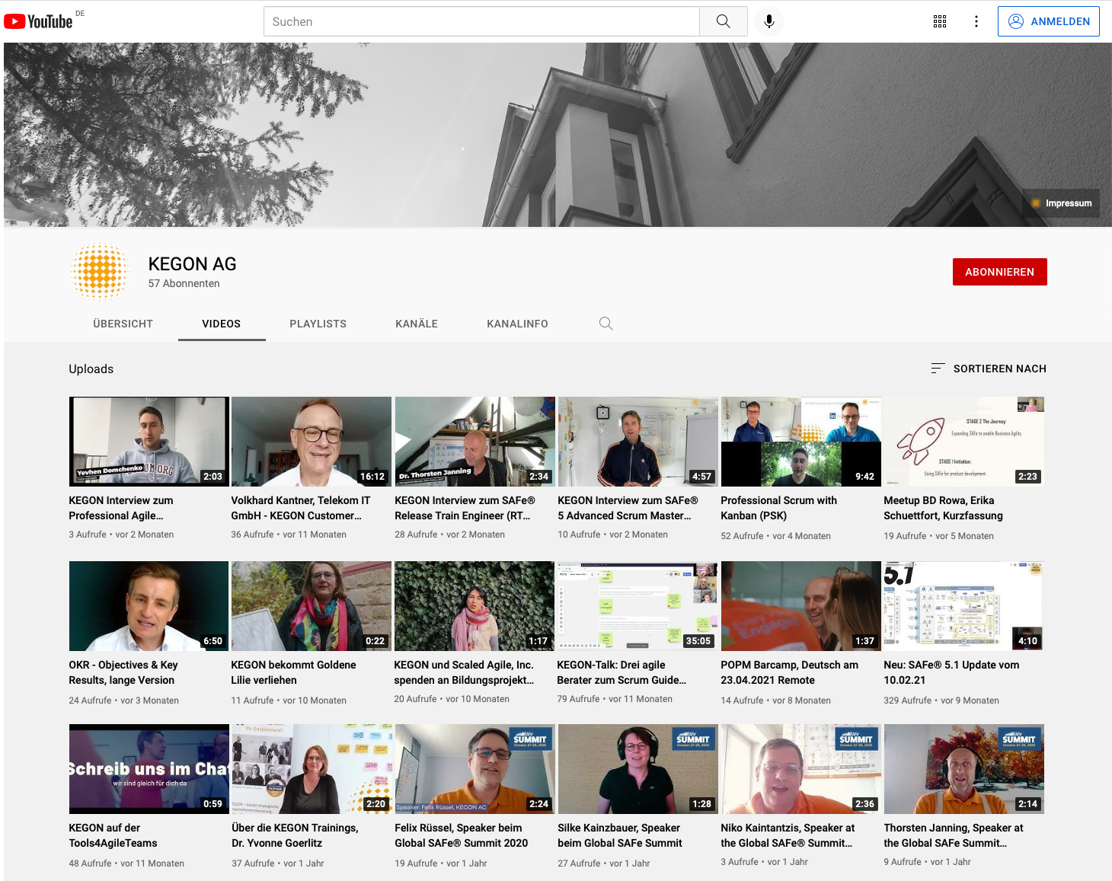Click the channel banner image
The image size is (1112, 881).
point(558,135)
